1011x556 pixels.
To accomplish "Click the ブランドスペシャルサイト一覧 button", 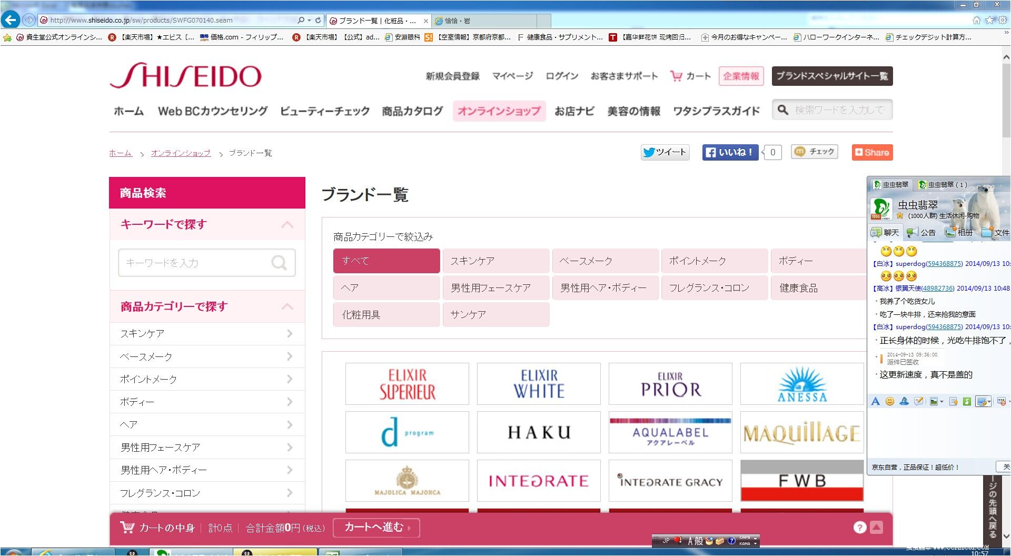I will [832, 76].
